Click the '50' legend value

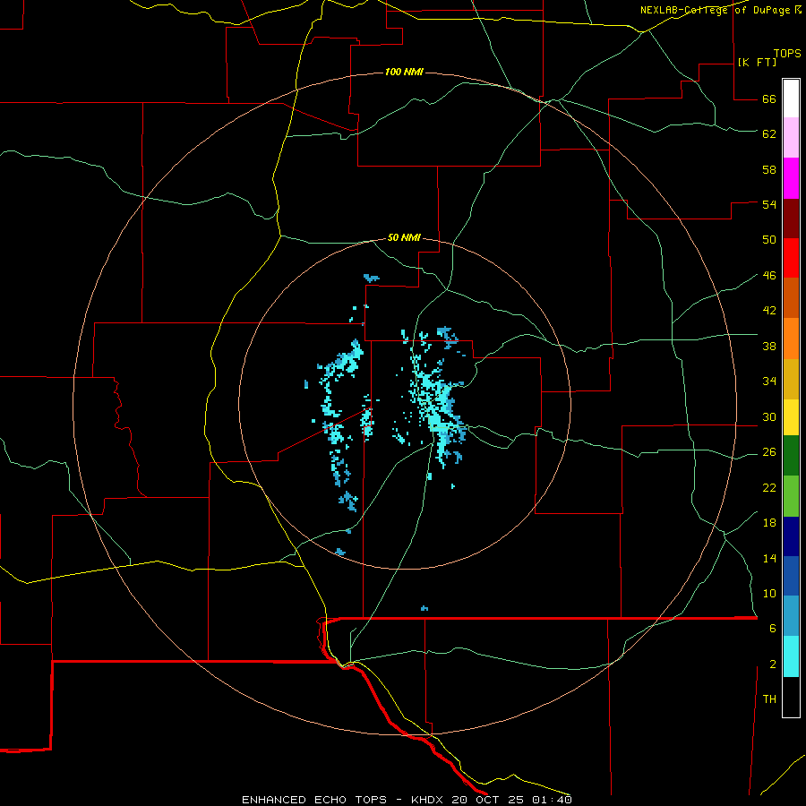click(x=769, y=240)
